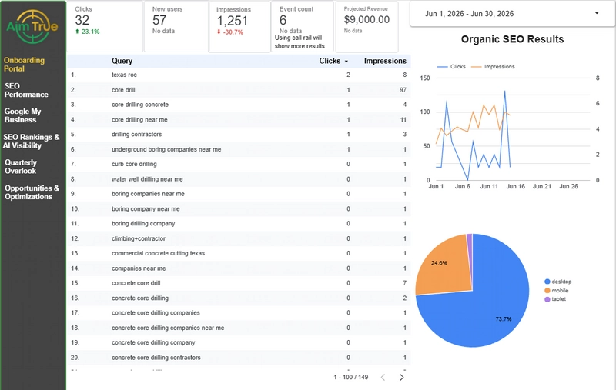Viewport: 616px width, 390px height.
Task: Select the Jun 1, 2026 - Jun 30, 2026 date range
Action: [469, 14]
